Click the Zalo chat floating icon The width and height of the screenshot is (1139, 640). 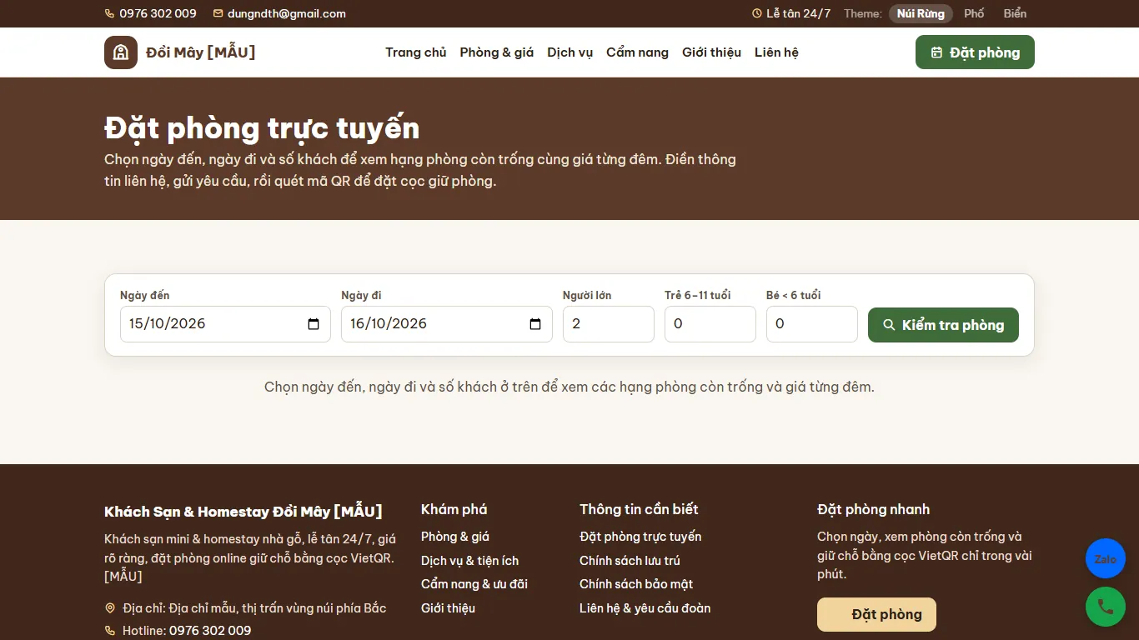click(1106, 559)
